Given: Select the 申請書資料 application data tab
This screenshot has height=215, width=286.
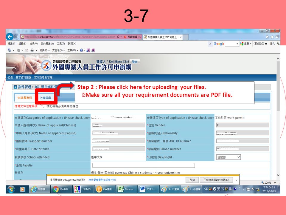Looking at the screenshot, I should pos(25,98).
